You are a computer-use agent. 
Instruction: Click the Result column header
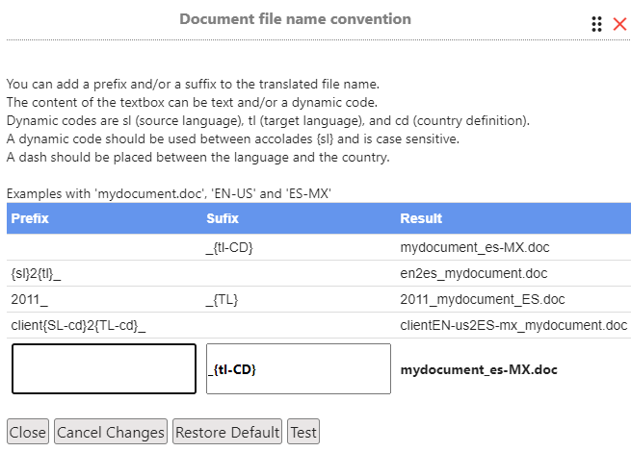coord(421,218)
